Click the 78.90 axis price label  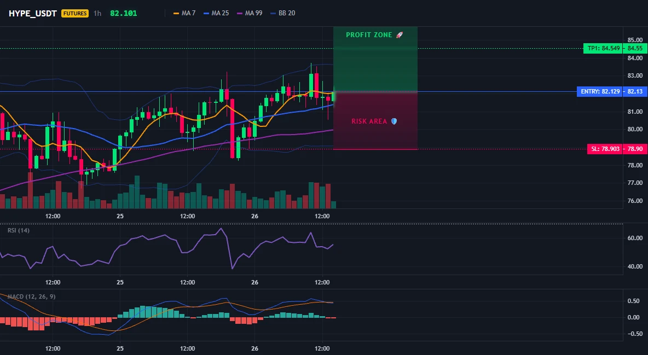tap(635, 149)
